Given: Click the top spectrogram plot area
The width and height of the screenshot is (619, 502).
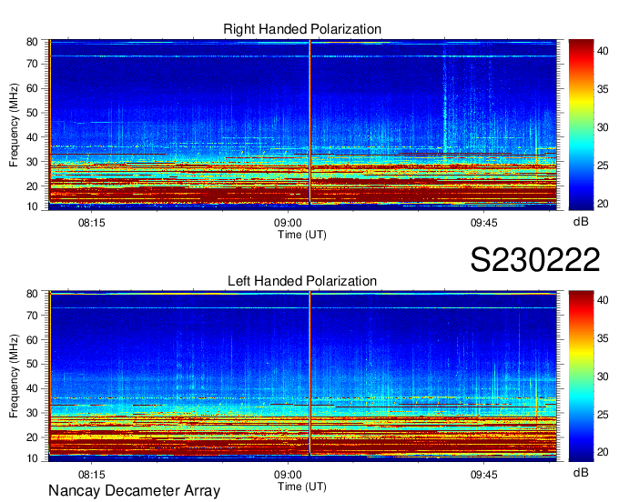Looking at the screenshot, I should click(303, 125).
